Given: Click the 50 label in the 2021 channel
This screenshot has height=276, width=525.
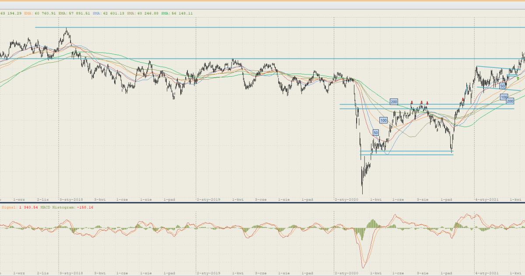Looking at the screenshot, I should [x=503, y=86].
